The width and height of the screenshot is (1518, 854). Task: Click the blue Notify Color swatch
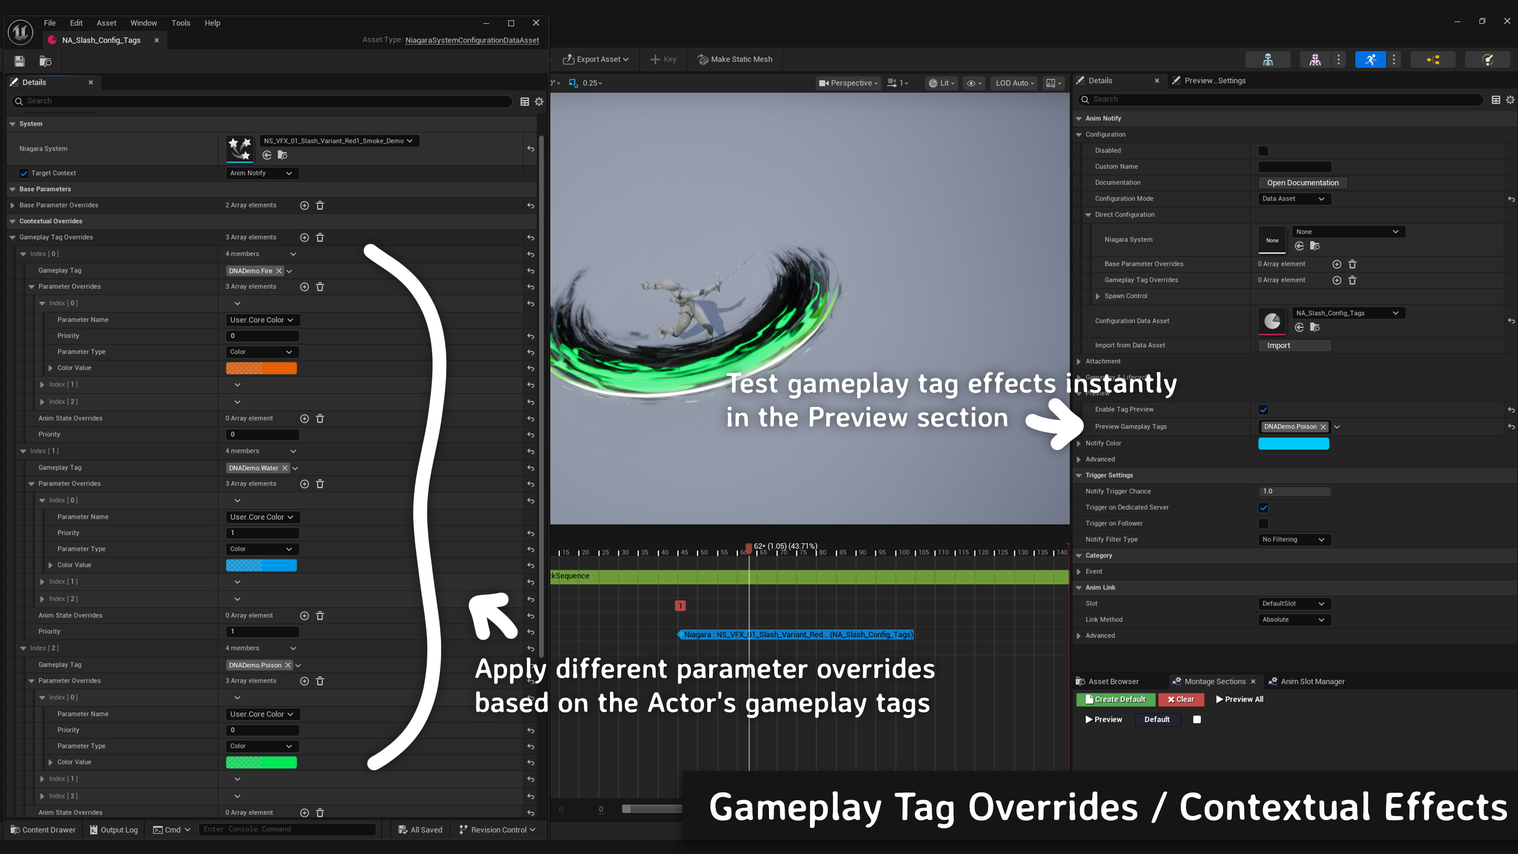1293,443
